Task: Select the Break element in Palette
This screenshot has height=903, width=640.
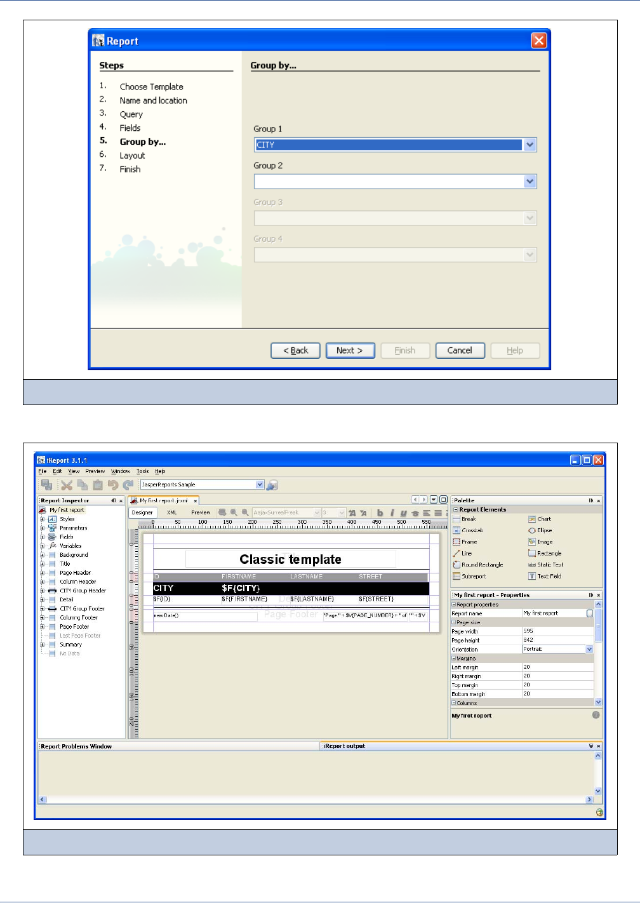Action: click(464, 519)
